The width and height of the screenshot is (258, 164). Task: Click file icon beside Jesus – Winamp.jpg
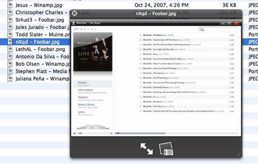coord(10,5)
